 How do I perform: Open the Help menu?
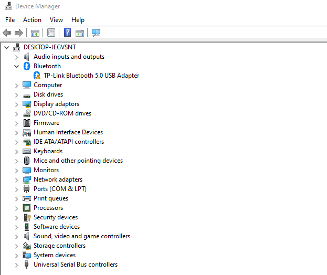78,20
